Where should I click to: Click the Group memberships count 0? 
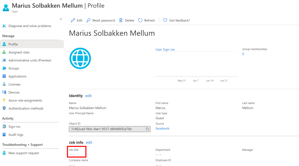pos(243,54)
